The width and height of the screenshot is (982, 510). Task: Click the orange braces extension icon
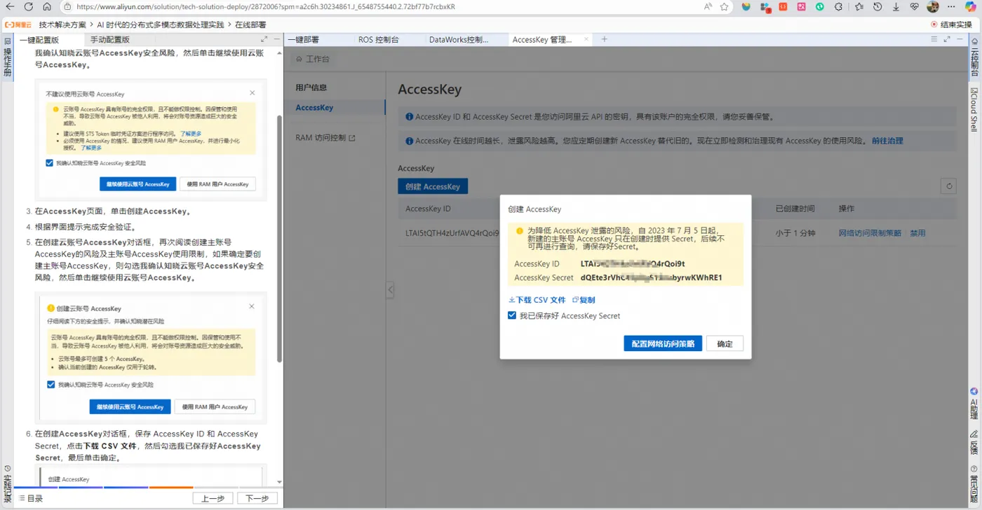pyautogui.click(x=783, y=7)
